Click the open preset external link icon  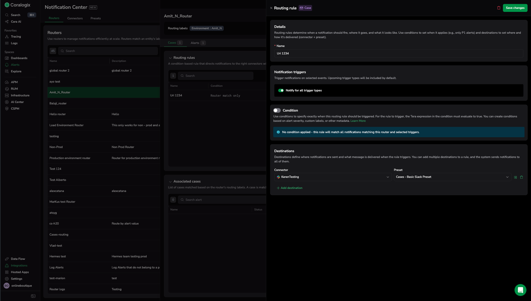click(x=515, y=177)
